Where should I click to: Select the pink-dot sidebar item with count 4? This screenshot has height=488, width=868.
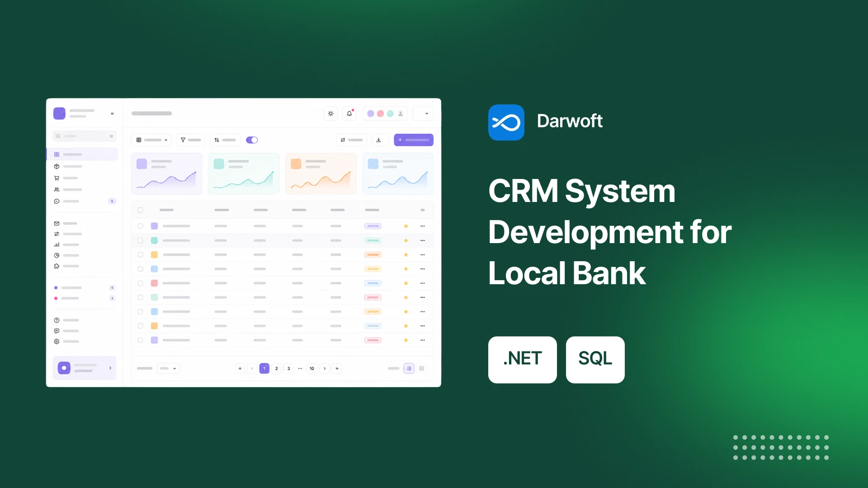85,298
